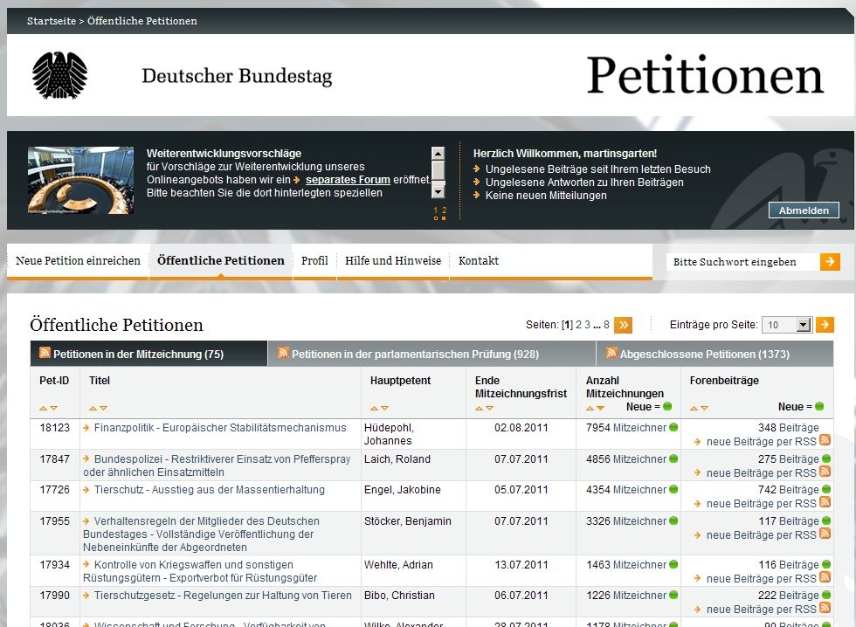
Task: Open Neue Petition einreichen menu
Action: [x=78, y=261]
